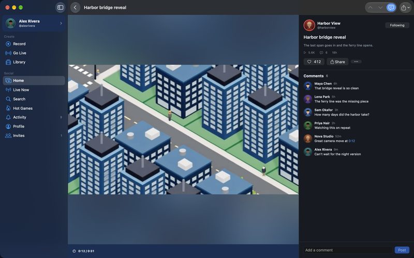
Task: Click the Priya Nair commenter name
Action: [x=322, y=123]
